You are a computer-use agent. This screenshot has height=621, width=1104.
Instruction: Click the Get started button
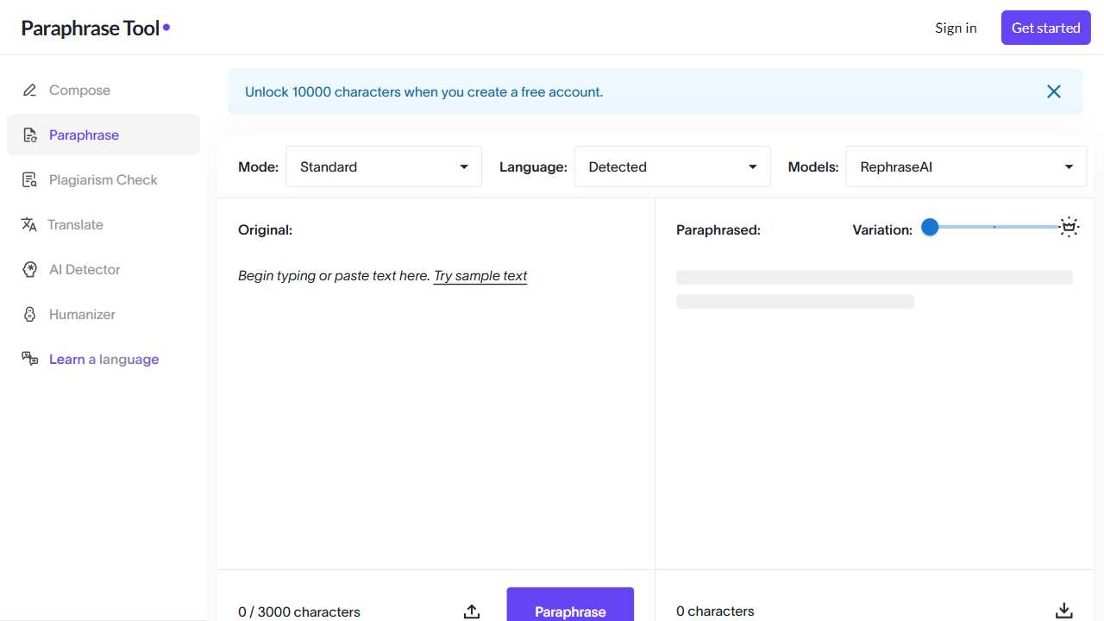click(x=1045, y=28)
